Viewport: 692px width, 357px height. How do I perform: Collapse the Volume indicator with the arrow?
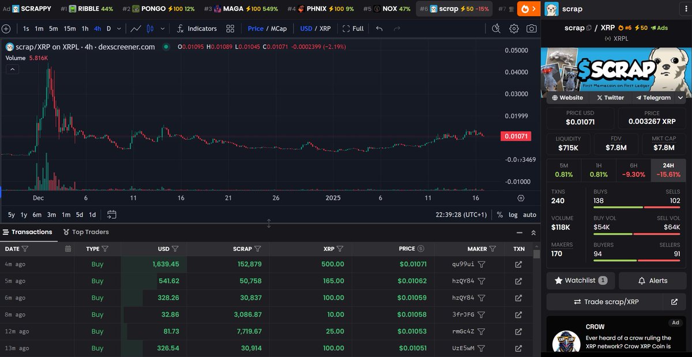point(12,69)
